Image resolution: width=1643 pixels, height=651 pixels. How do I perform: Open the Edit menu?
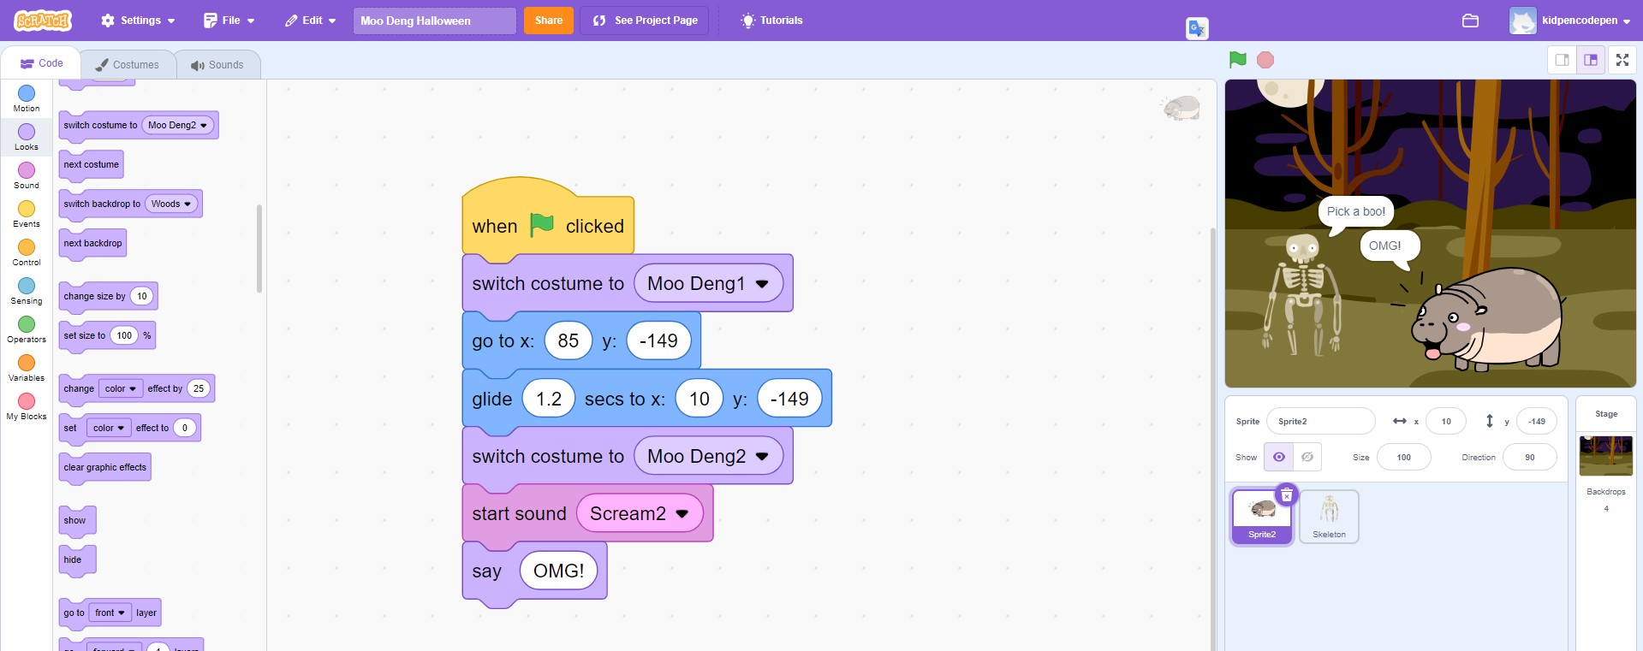pos(311,21)
